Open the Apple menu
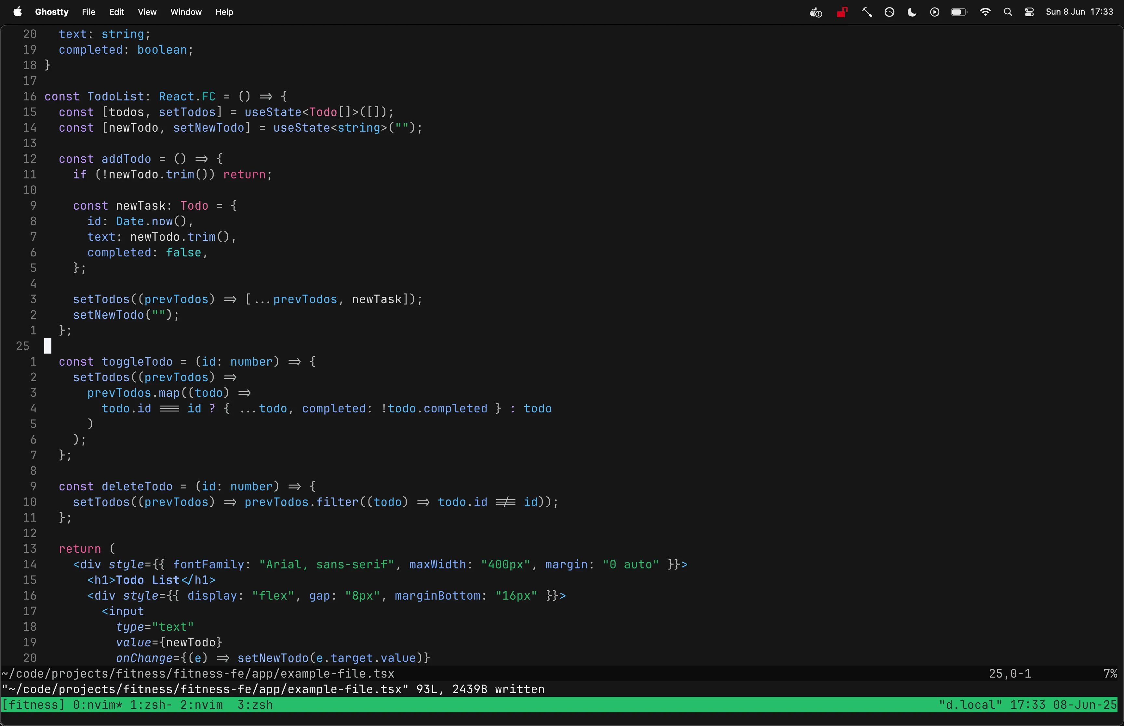This screenshot has height=726, width=1124. [x=18, y=12]
